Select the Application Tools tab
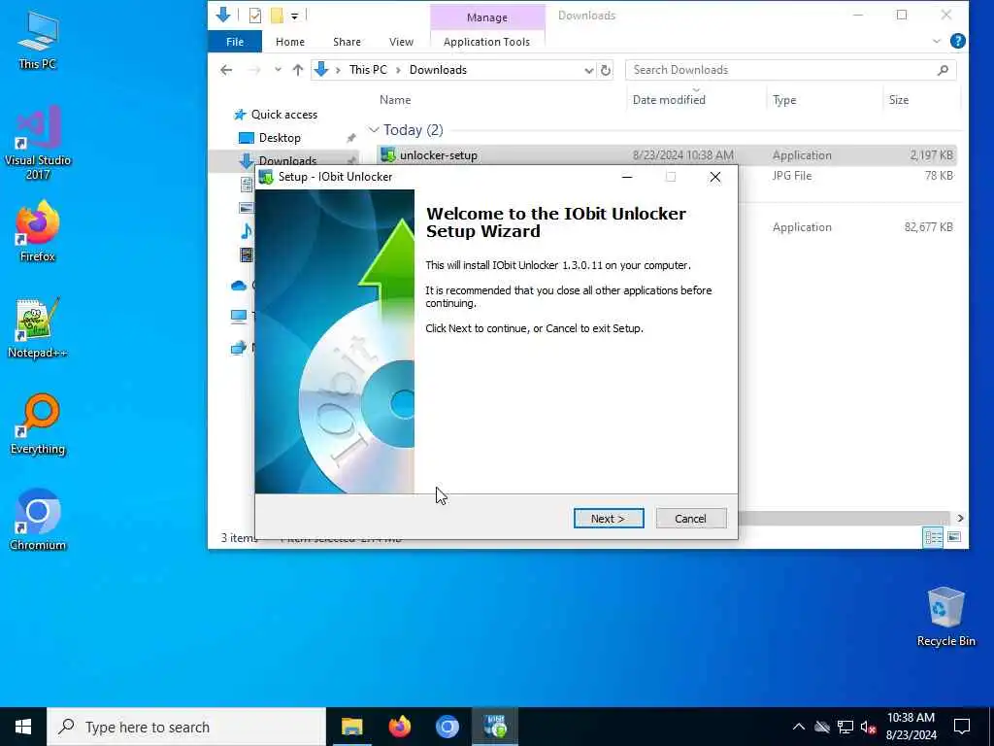This screenshot has width=994, height=746. [x=486, y=42]
